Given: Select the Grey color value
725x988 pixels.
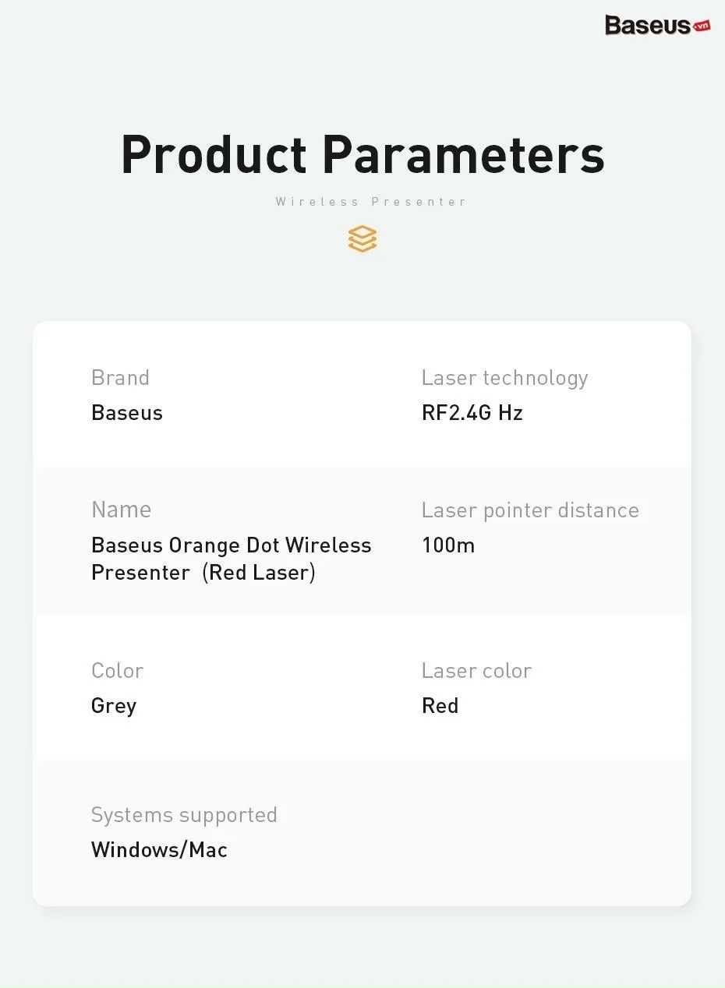Looking at the screenshot, I should click(x=114, y=706).
